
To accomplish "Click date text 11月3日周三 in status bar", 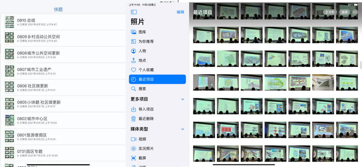I will 149,5.
